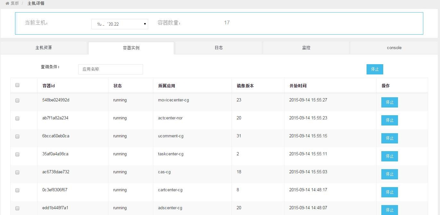Tick the checkbox for ac6738dae732

point(17,172)
